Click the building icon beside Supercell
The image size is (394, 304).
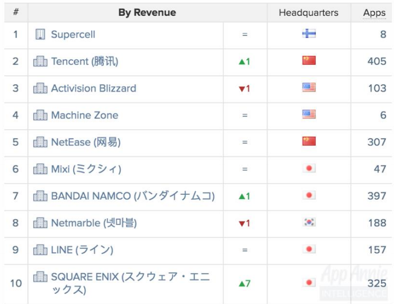click(40, 34)
